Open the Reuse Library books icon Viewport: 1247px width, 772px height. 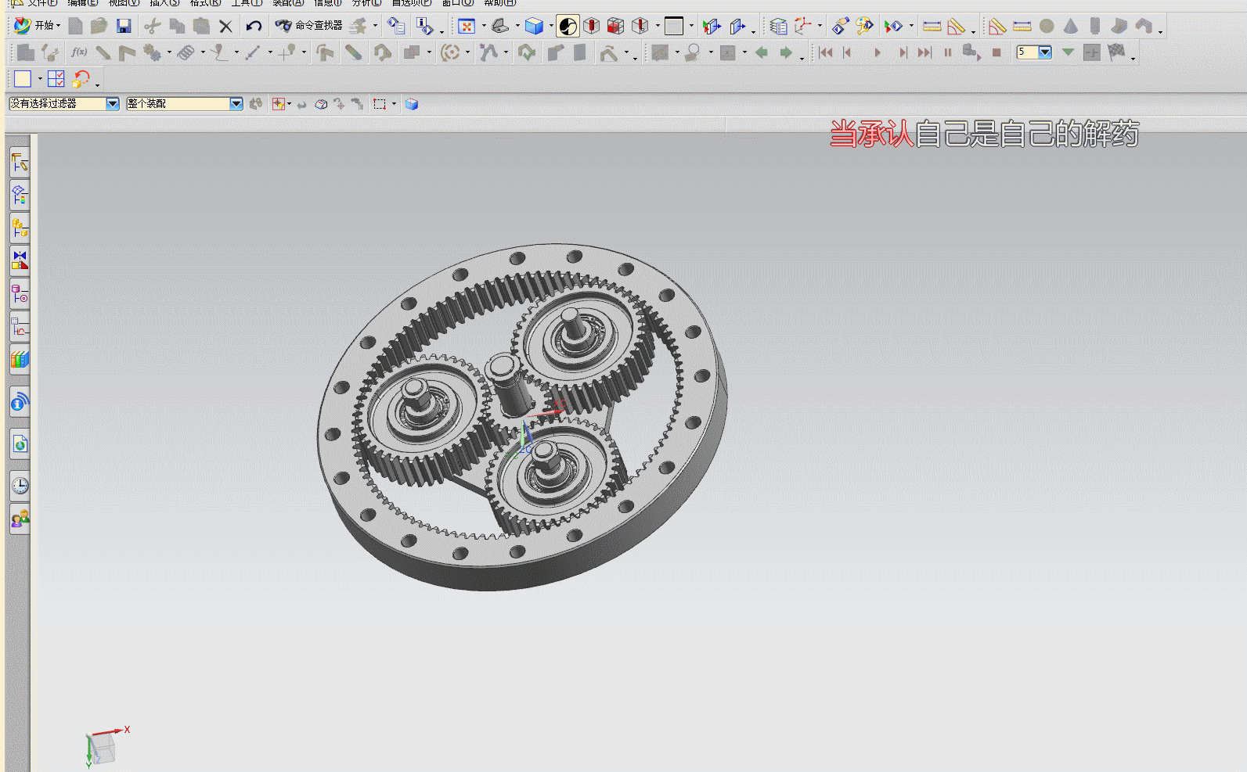click(20, 360)
